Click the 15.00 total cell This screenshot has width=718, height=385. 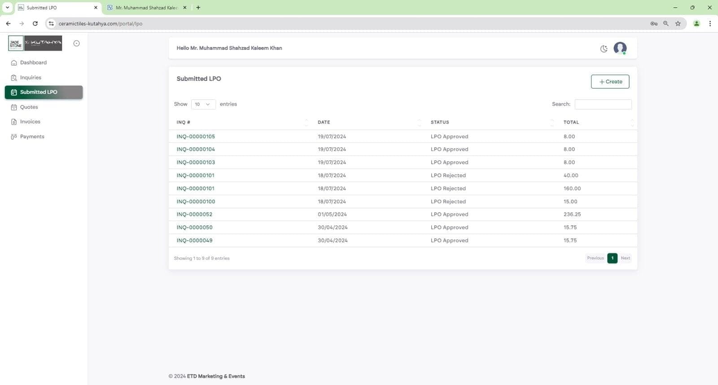coord(570,202)
